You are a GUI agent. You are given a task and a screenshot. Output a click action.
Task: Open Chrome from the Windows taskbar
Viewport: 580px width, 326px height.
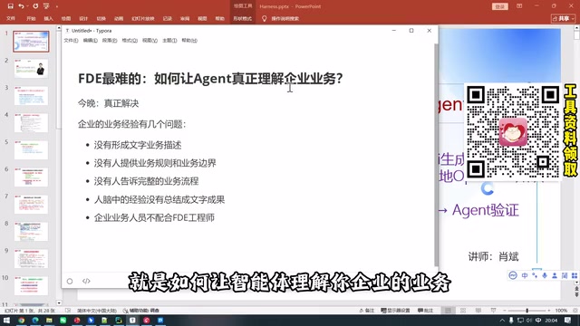tap(21, 320)
